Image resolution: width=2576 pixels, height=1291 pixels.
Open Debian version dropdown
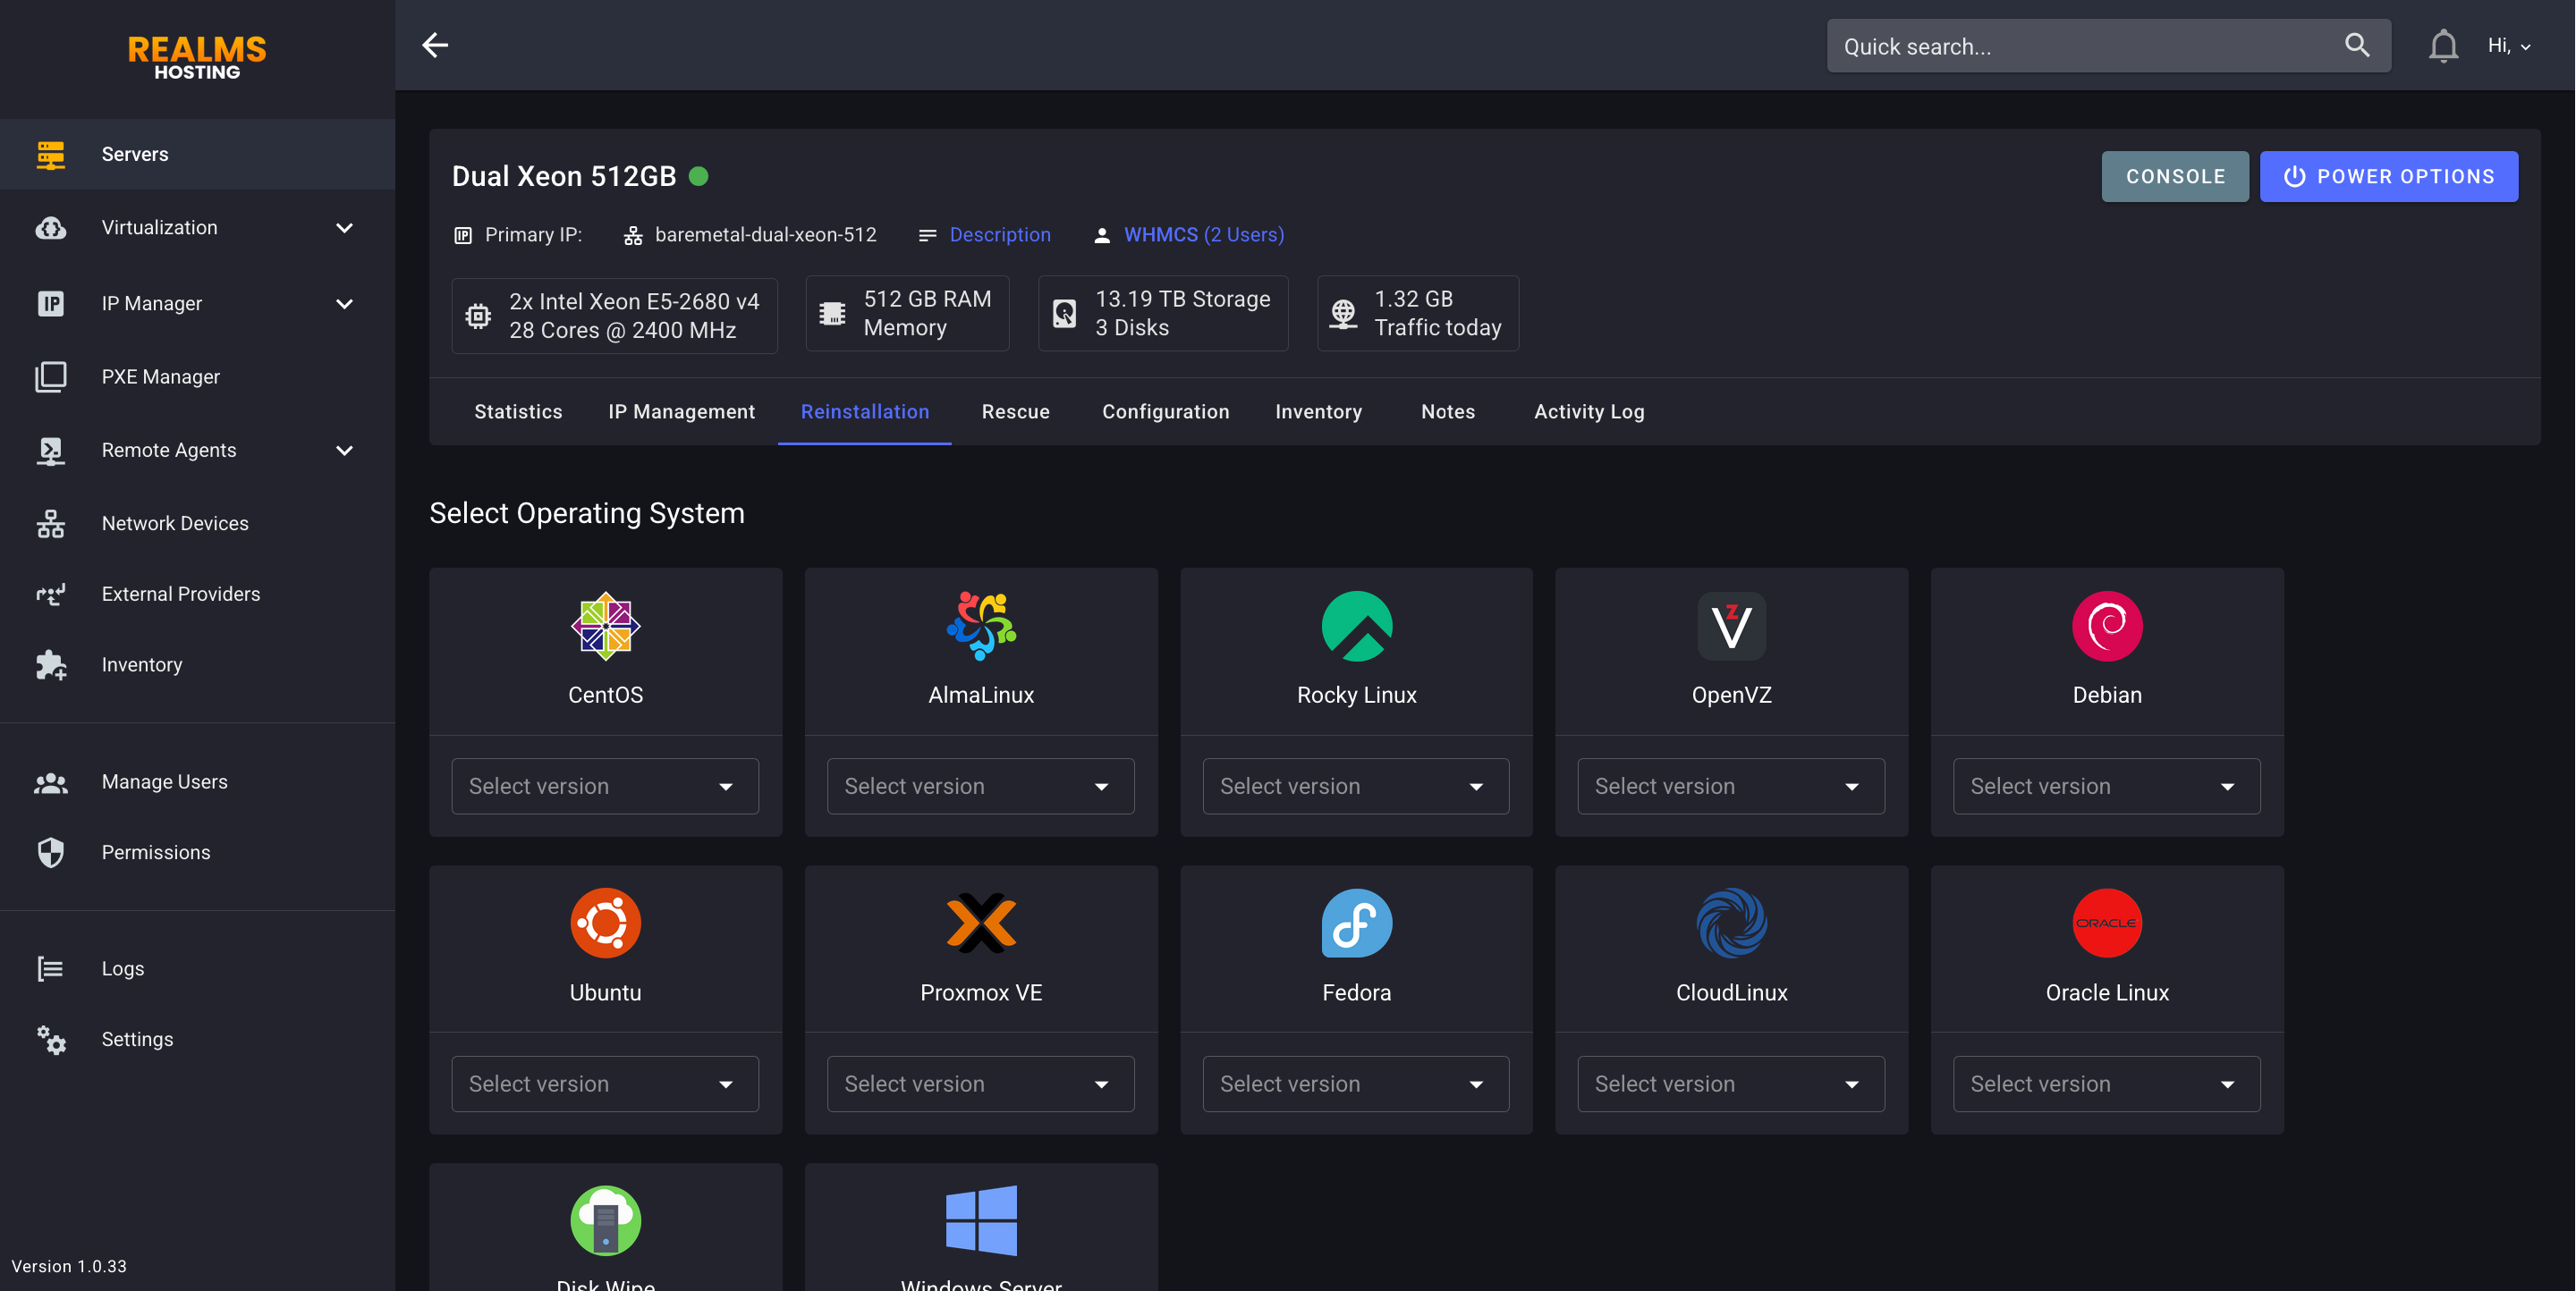tap(2106, 787)
